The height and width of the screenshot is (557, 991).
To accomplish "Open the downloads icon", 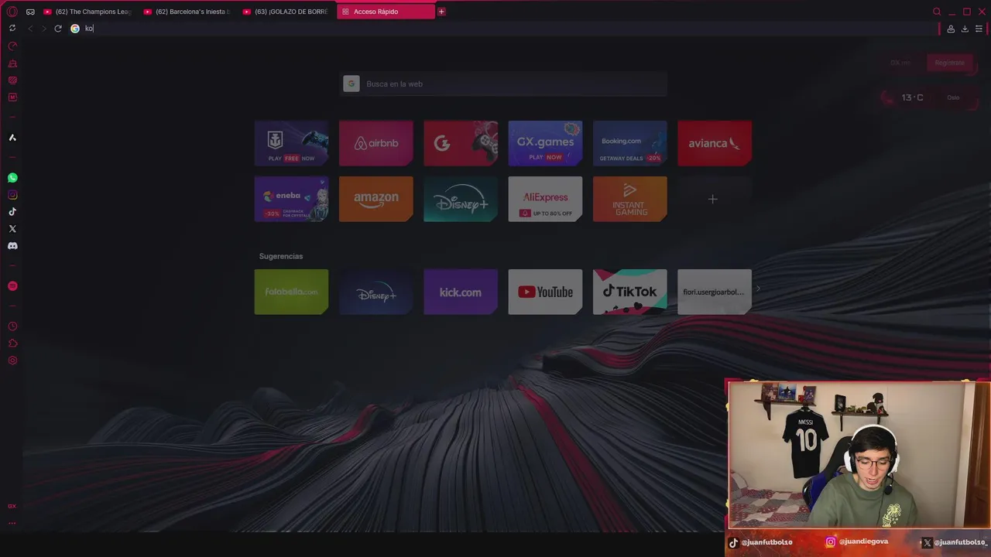I will click(x=965, y=29).
